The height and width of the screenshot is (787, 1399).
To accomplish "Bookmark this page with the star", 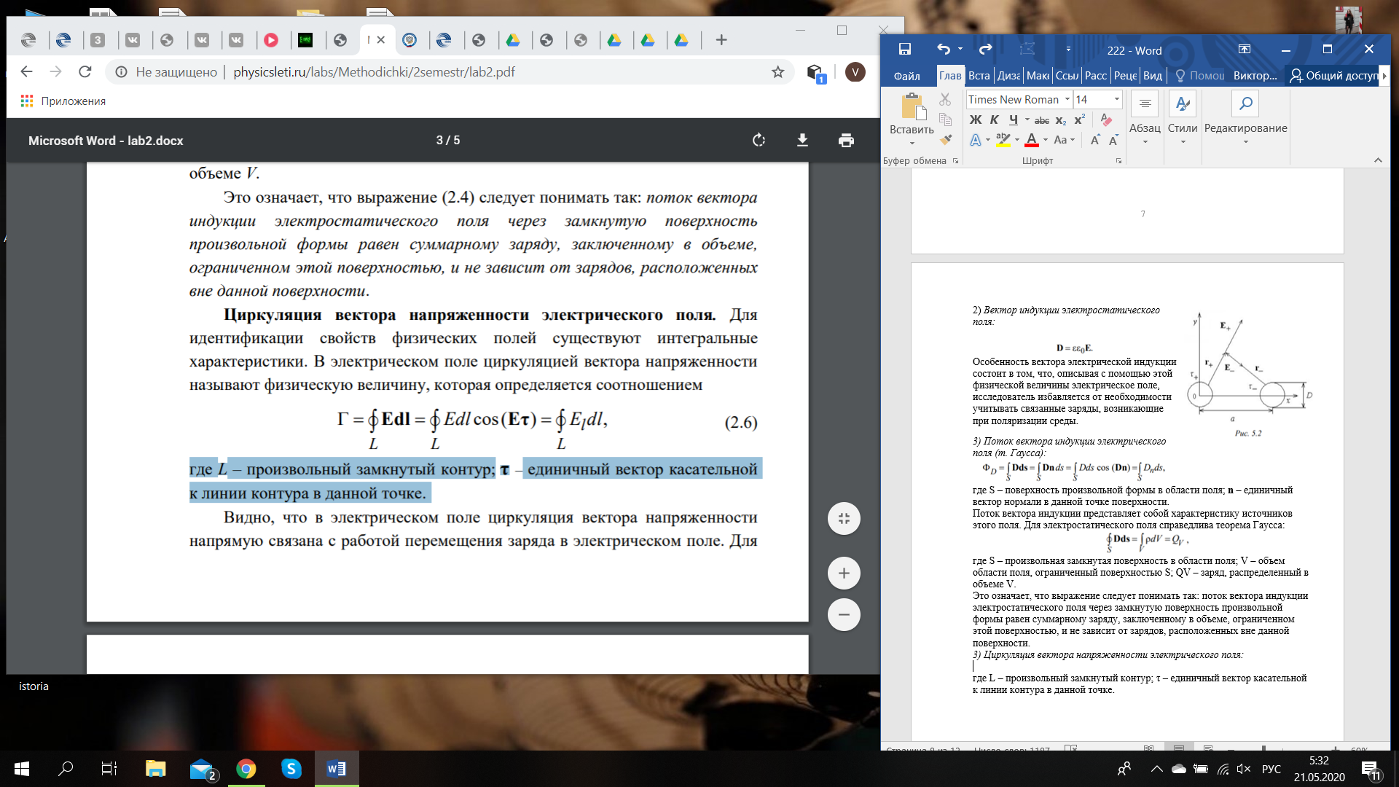I will (777, 72).
